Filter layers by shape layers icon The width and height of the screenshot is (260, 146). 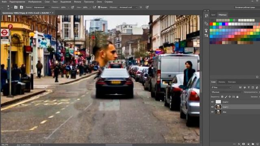coord(253,88)
